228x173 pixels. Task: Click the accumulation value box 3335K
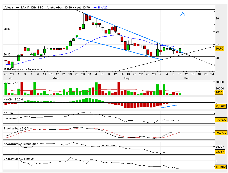(220, 152)
